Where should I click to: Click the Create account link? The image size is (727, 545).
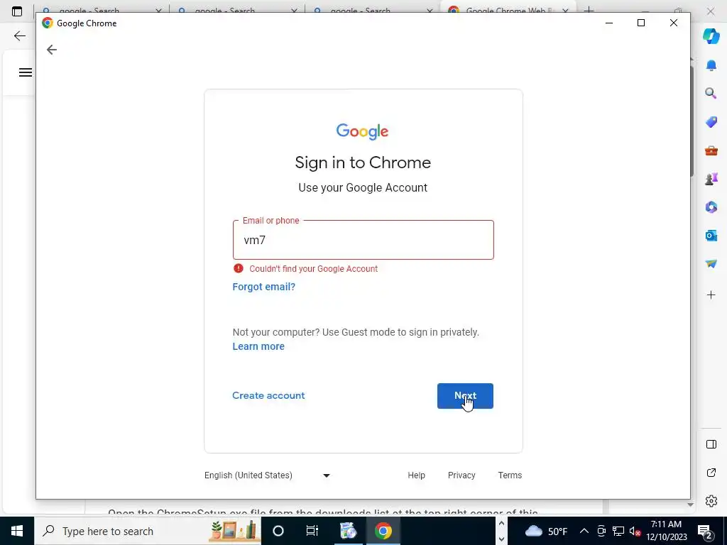pos(268,396)
